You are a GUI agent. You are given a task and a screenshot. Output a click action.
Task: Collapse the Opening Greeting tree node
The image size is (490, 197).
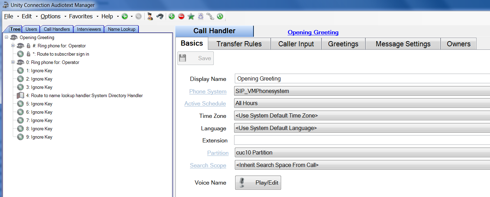pos(6,37)
